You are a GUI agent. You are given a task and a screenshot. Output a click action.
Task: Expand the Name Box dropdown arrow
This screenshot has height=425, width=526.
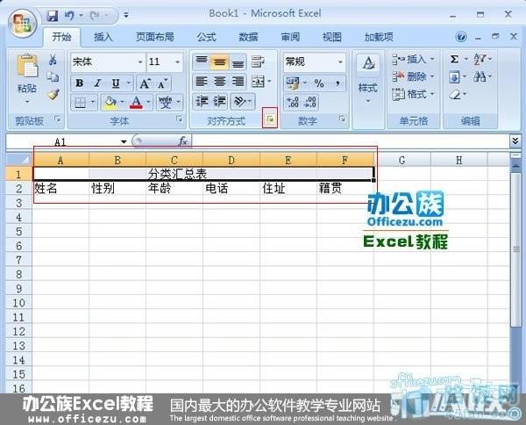click(x=124, y=141)
